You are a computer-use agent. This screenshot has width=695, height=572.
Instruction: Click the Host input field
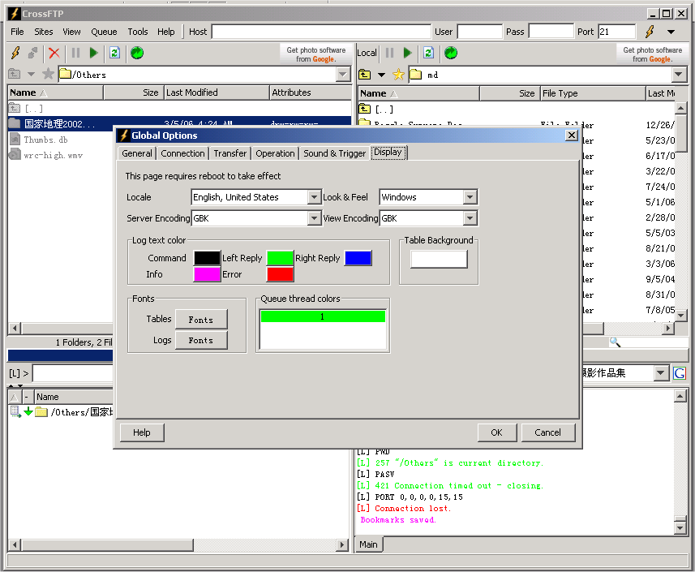(x=321, y=32)
